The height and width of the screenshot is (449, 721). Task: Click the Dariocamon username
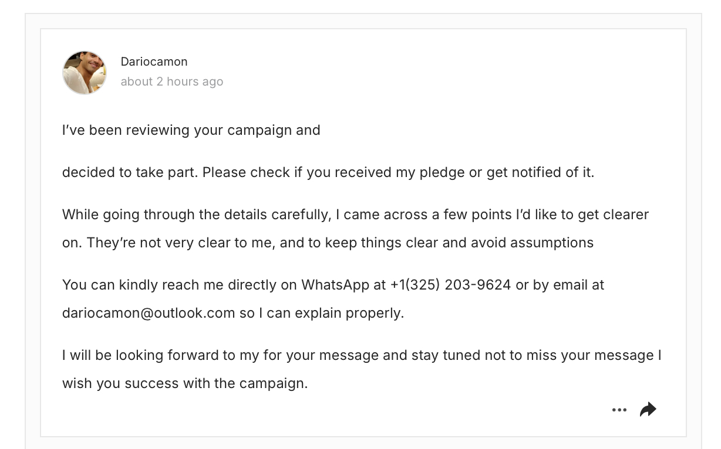(154, 62)
